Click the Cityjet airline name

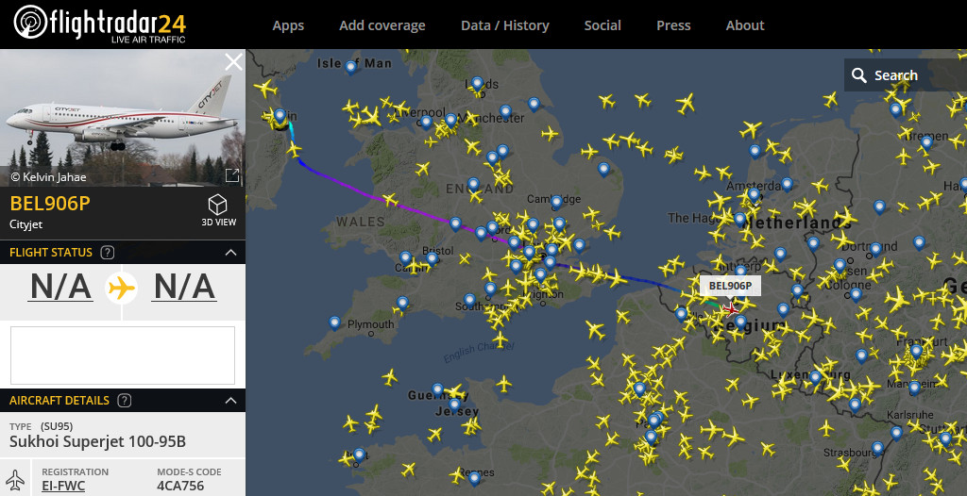coord(25,224)
